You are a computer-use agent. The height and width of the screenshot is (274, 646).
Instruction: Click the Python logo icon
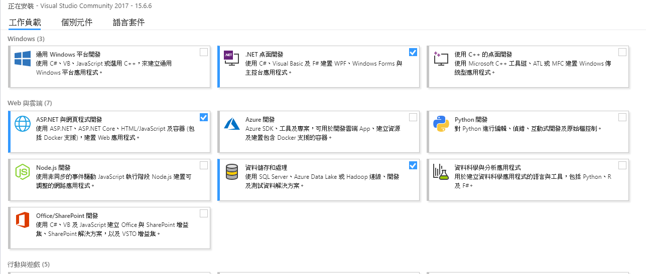(441, 124)
